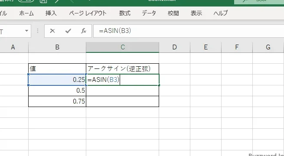This screenshot has width=284, height=156.
Task: Select the cell labeled アークサイン(逆正弦)
Action: 123,69
